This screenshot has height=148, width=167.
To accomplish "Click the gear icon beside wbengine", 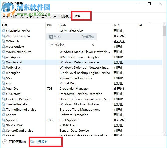I will coord(4,73).
